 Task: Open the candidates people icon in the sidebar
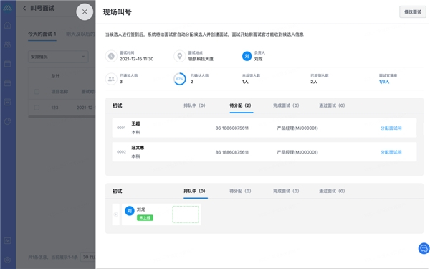pos(8,44)
